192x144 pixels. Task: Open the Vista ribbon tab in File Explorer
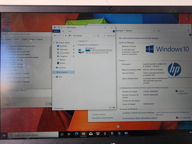click(70, 31)
